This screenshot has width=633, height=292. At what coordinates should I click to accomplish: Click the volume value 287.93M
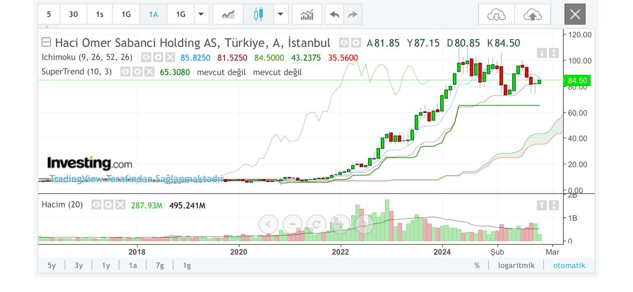click(x=147, y=206)
